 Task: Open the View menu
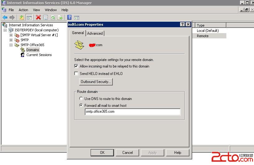pos(36,10)
